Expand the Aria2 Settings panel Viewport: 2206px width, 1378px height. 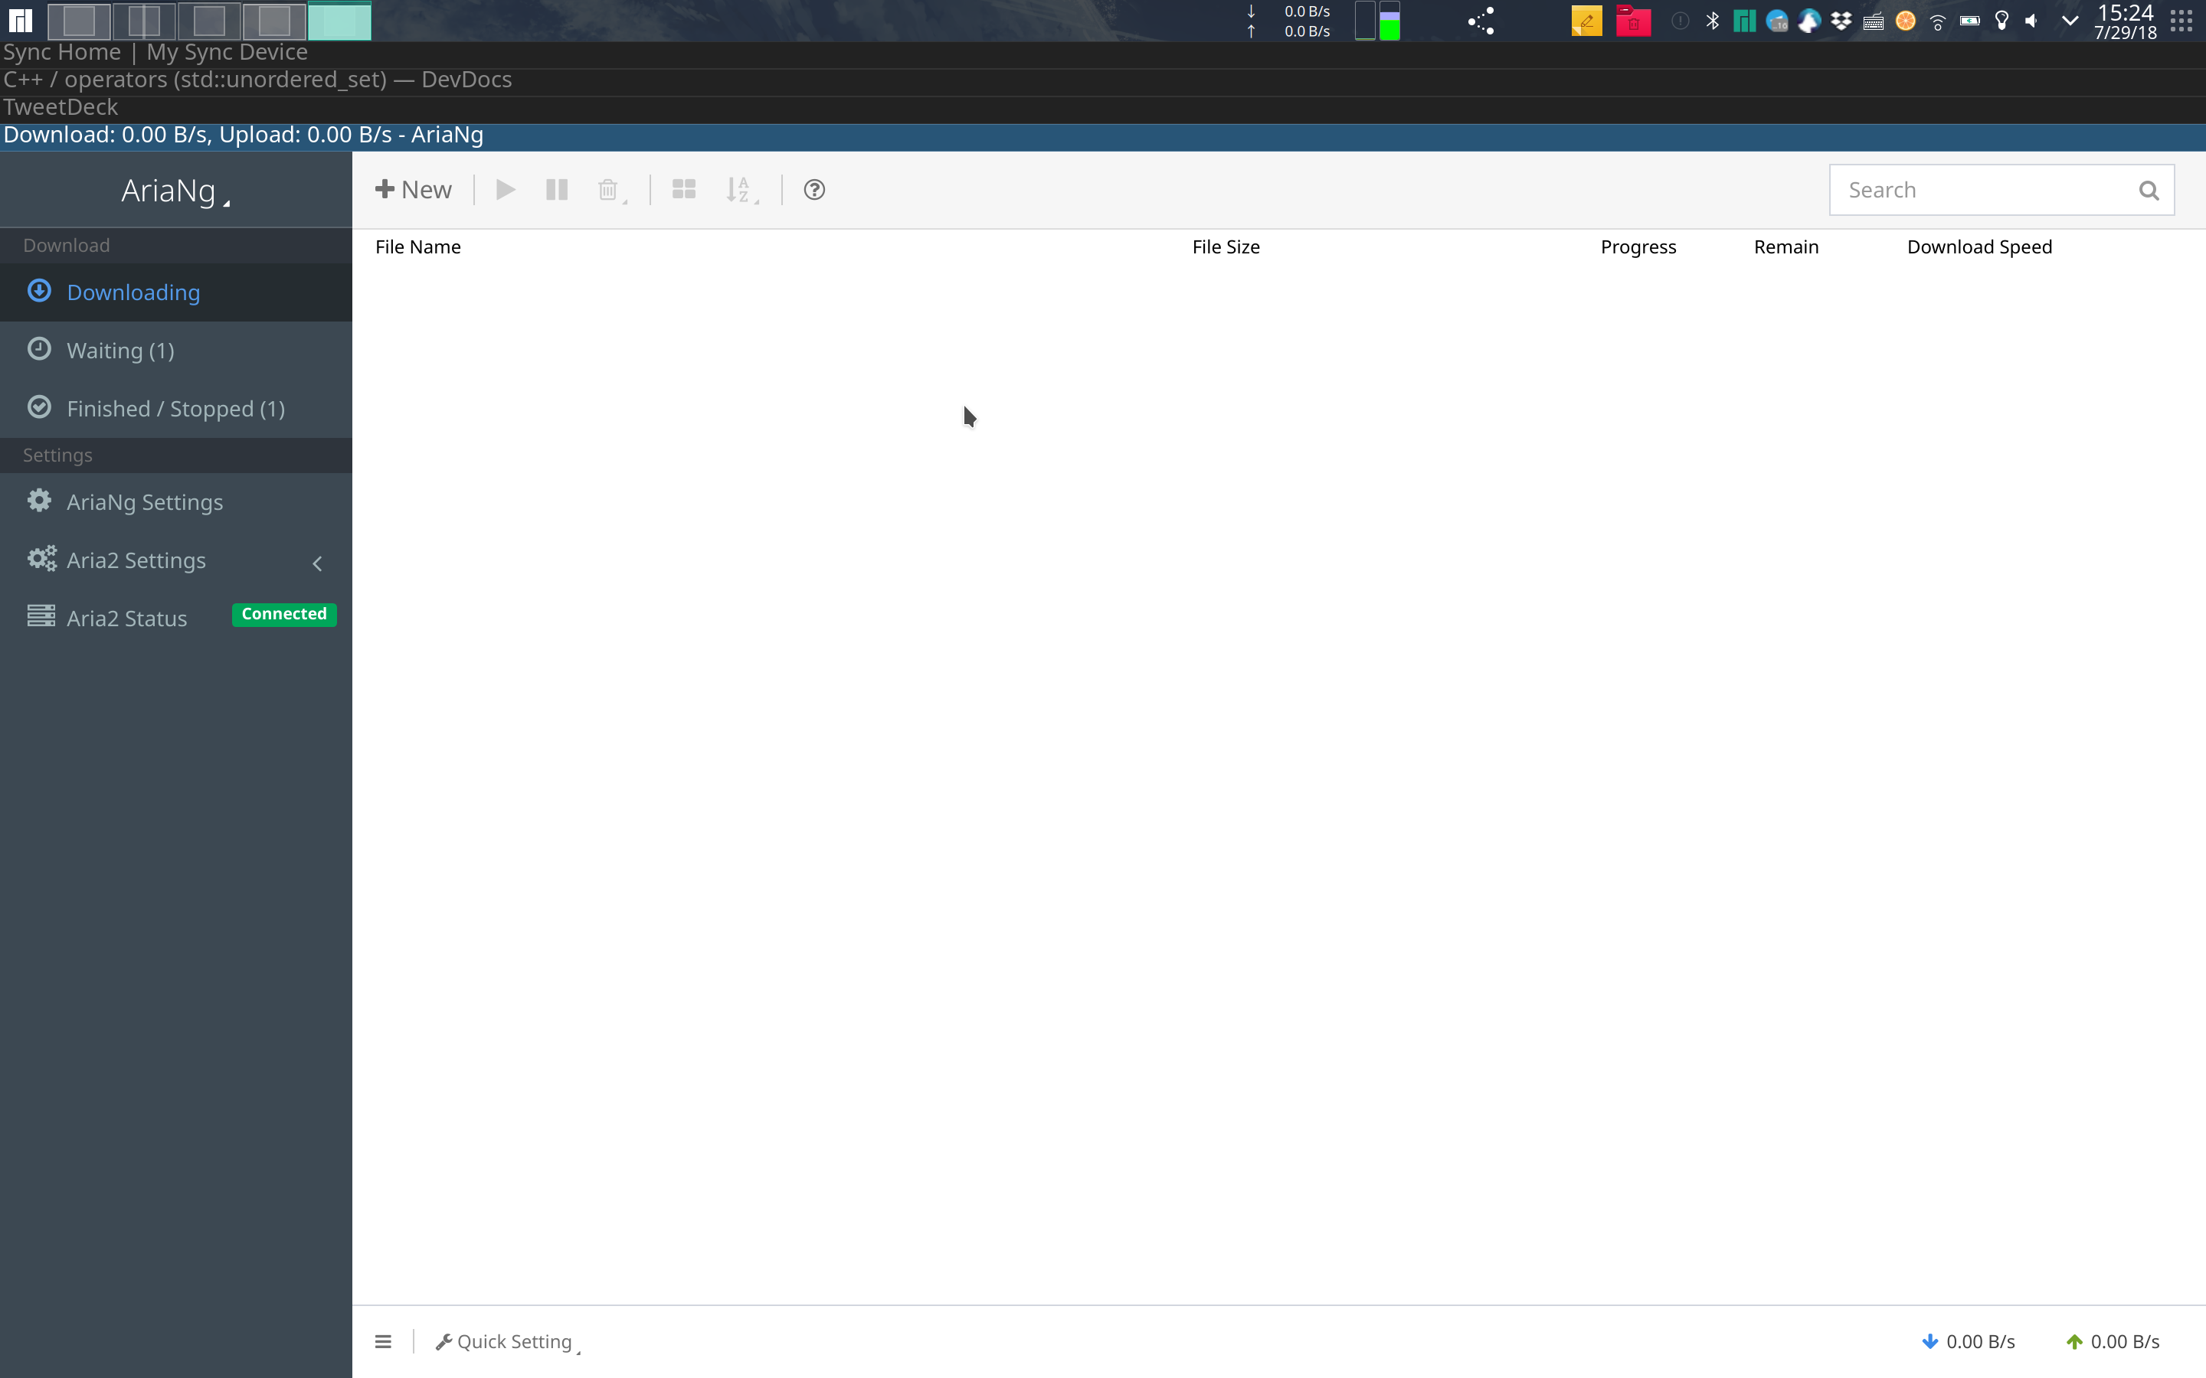point(318,559)
